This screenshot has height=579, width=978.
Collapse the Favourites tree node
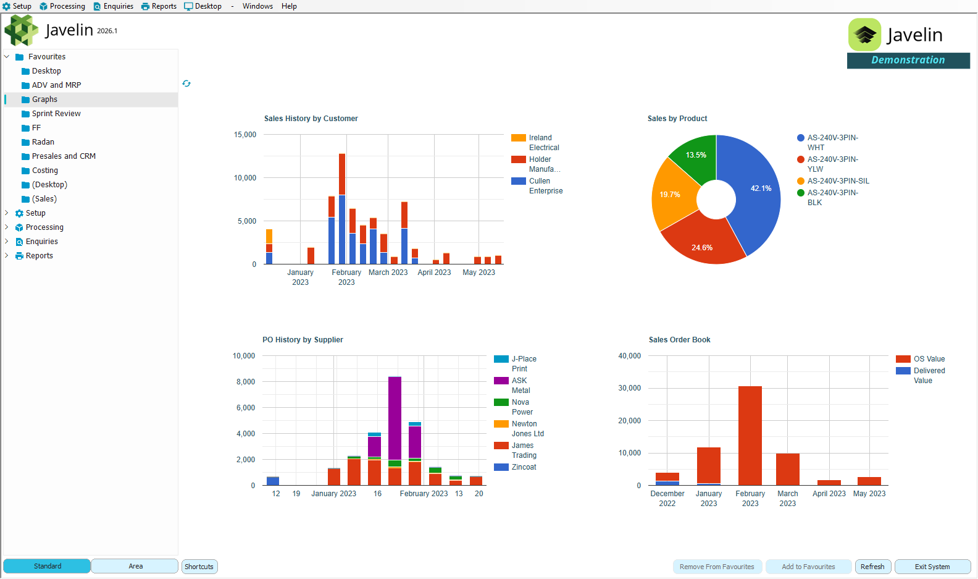coord(7,57)
